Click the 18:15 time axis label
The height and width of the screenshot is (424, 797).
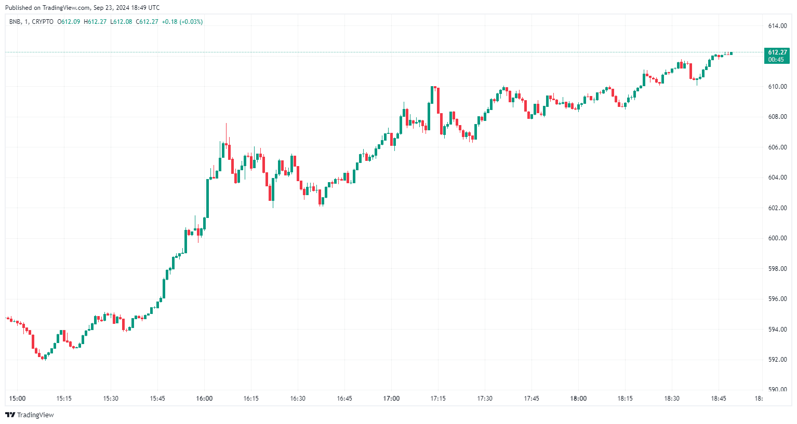click(x=625, y=399)
